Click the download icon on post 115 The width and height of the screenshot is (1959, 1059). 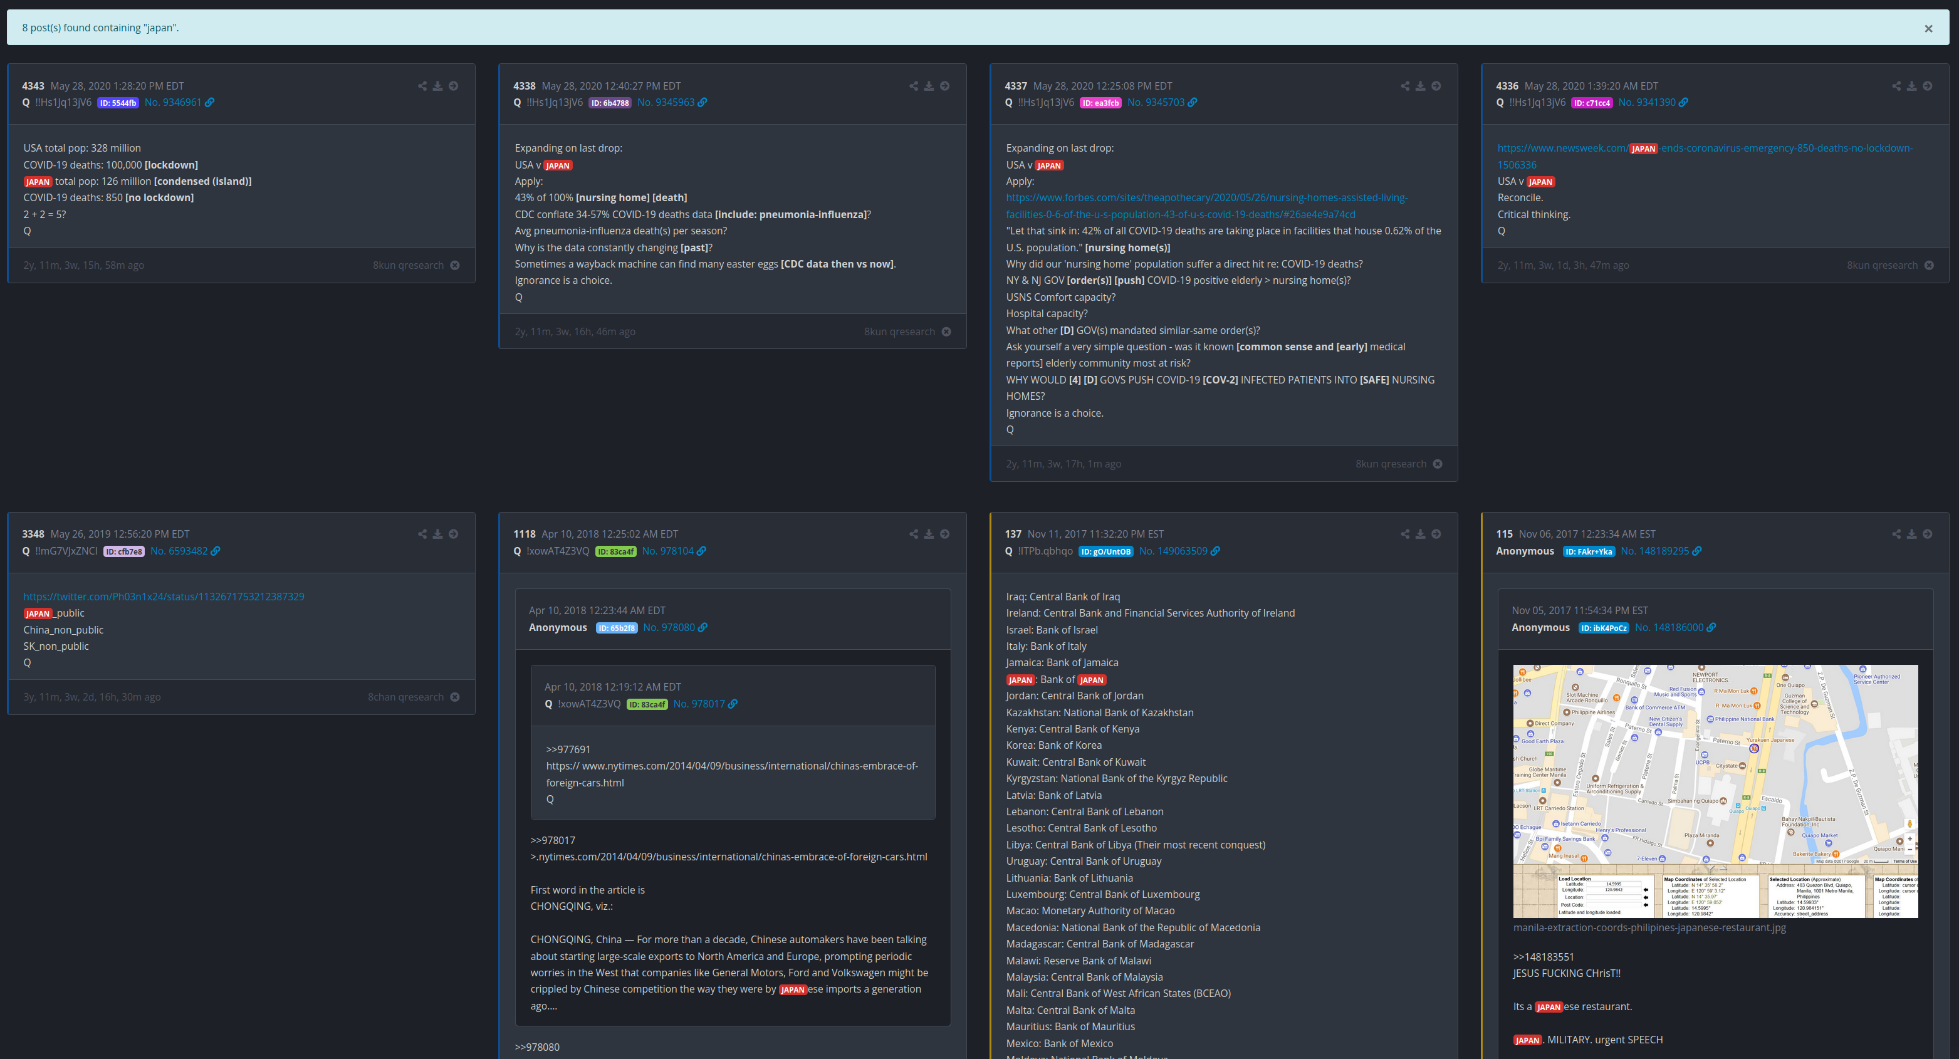pos(1911,535)
